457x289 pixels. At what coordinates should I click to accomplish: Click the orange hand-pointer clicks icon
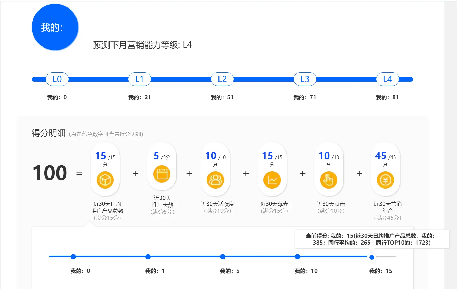pyautogui.click(x=329, y=180)
